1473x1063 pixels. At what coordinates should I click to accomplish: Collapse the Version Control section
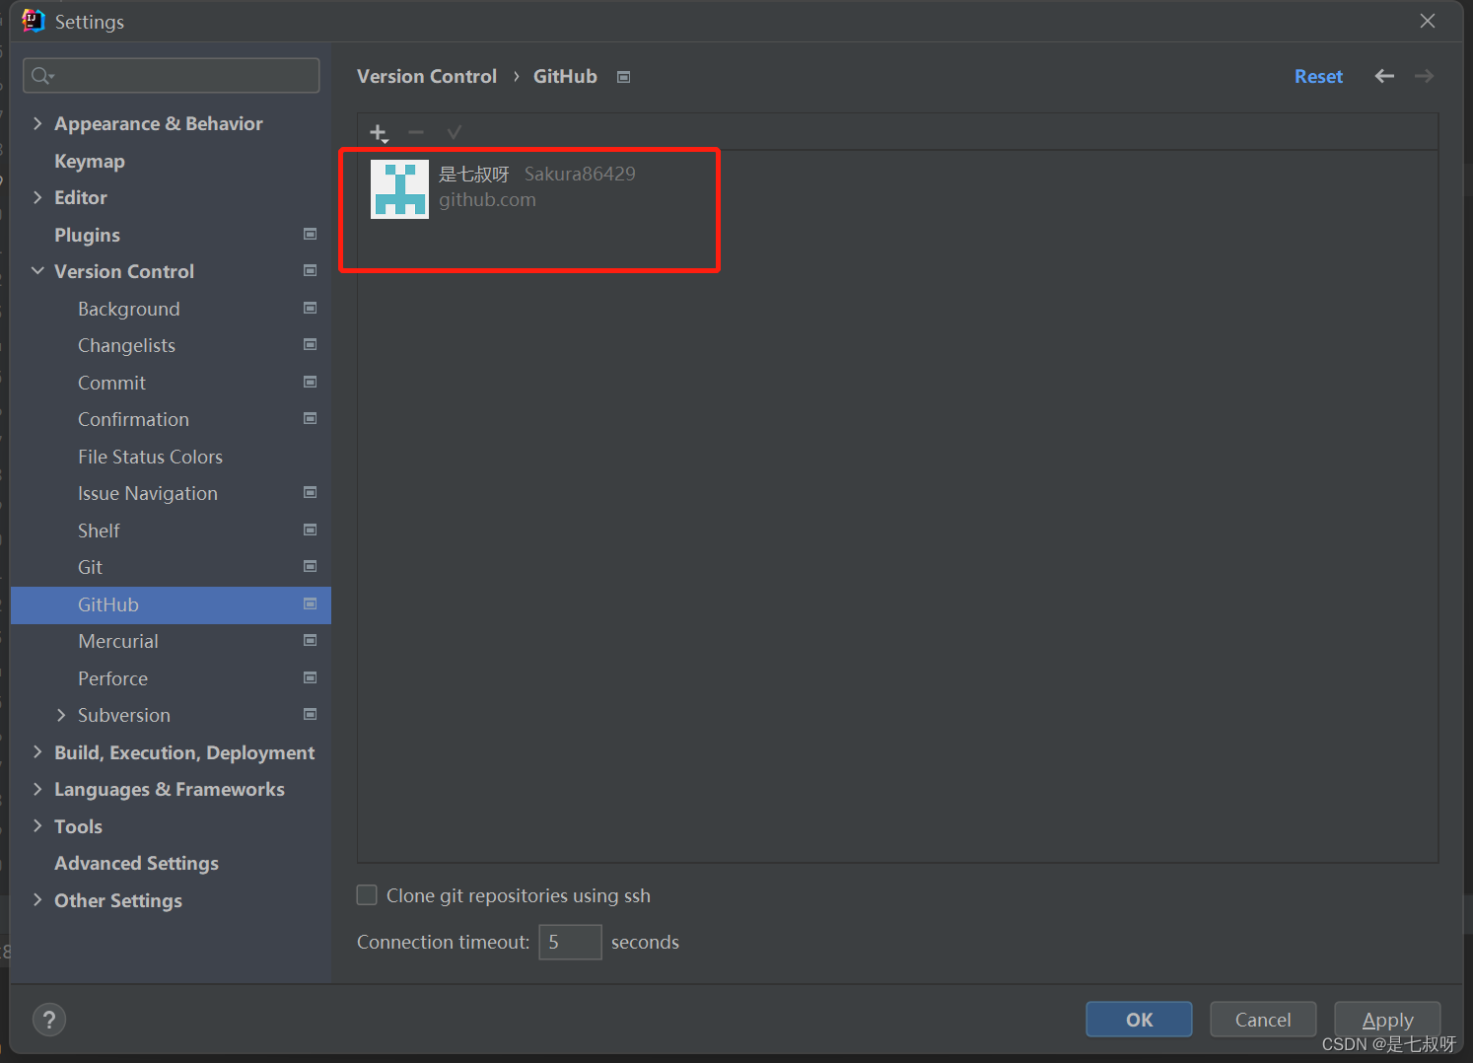click(37, 271)
